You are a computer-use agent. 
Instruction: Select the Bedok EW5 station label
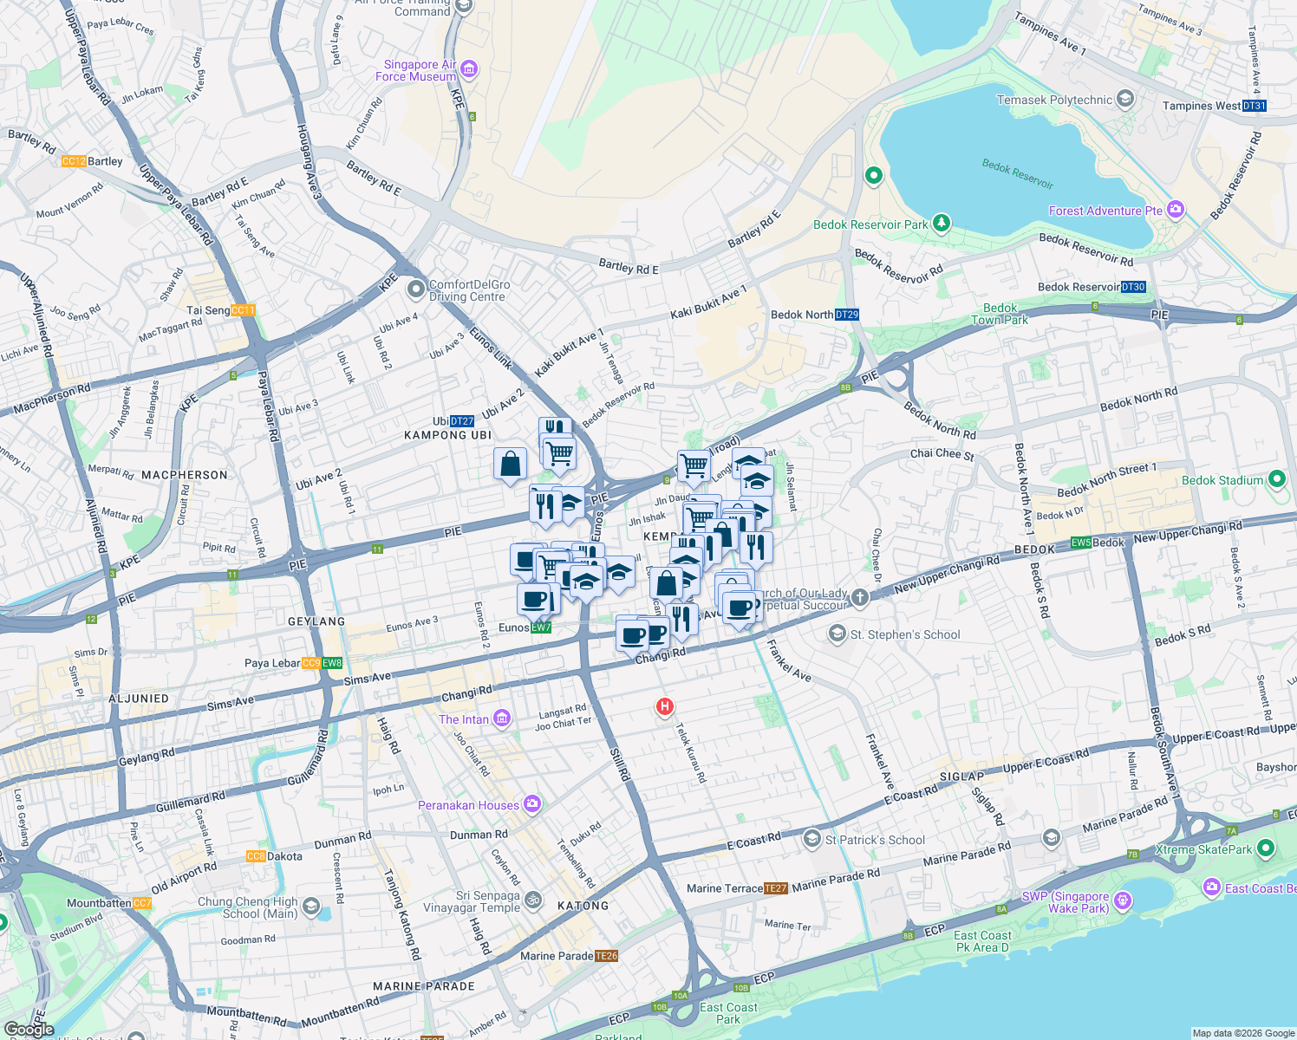click(x=1098, y=543)
